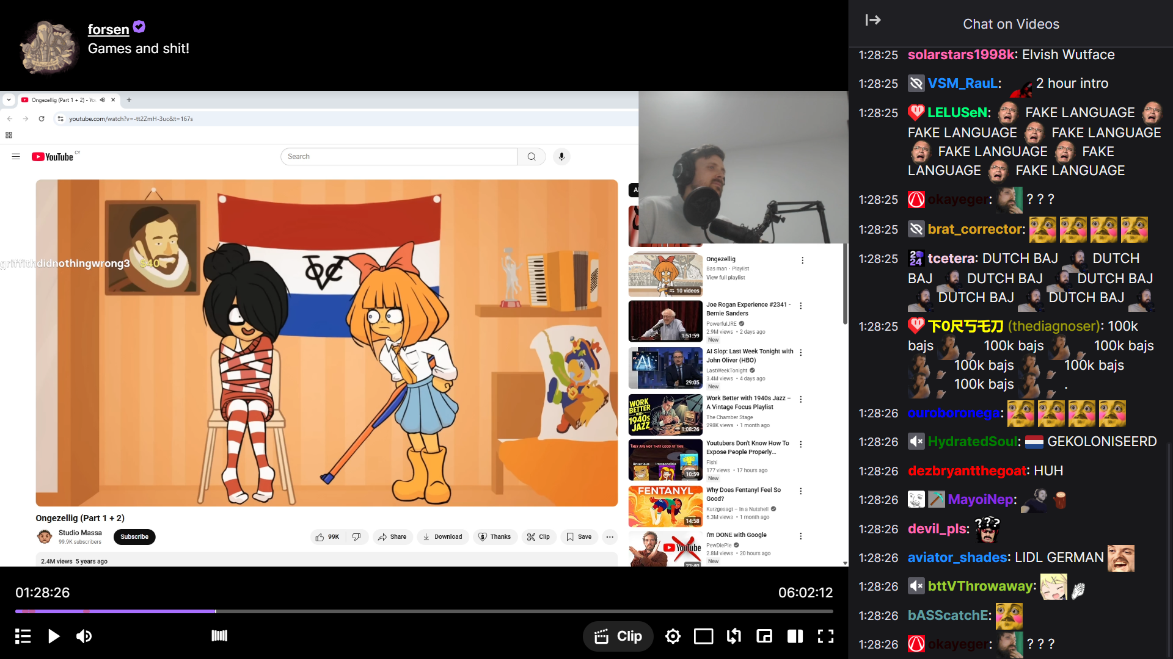This screenshot has width=1173, height=659.
Task: Open the forsen channel link
Action: [108, 29]
